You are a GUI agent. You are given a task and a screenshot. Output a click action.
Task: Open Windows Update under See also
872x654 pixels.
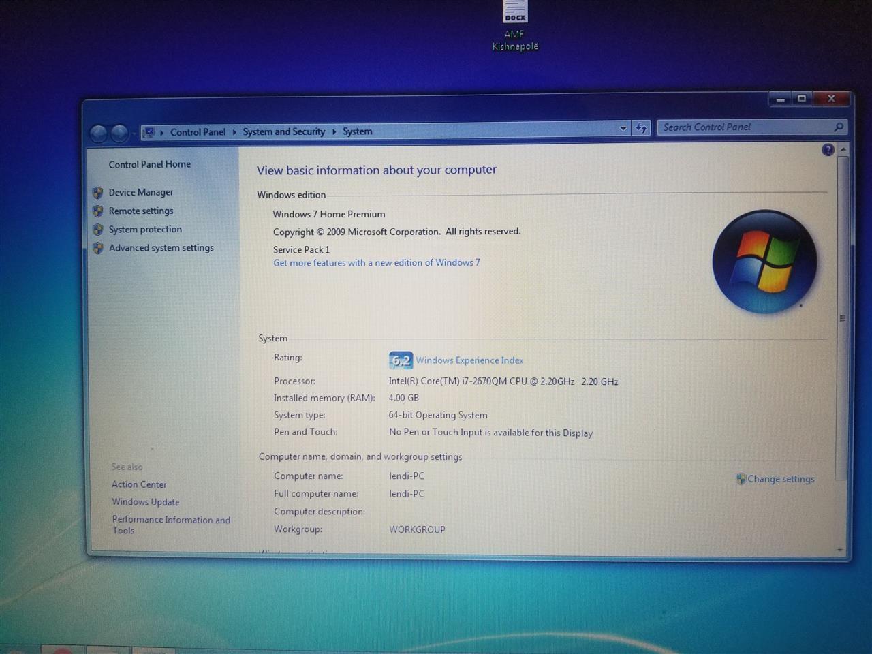click(146, 502)
